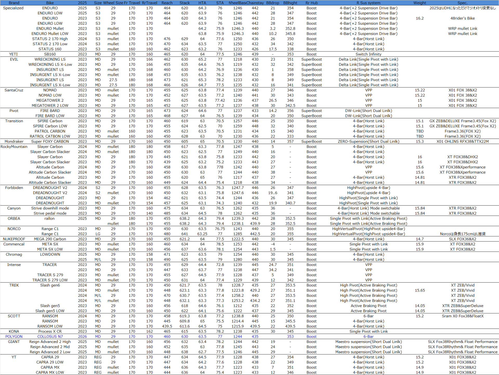Click the ORBEA rallon bike cell

click(49, 219)
